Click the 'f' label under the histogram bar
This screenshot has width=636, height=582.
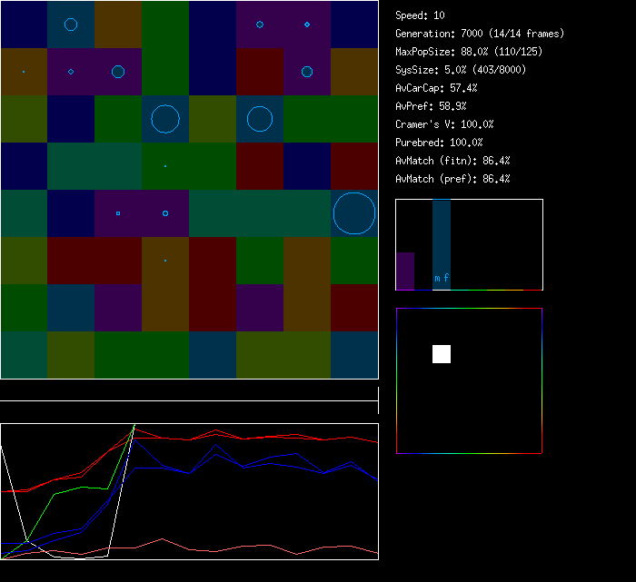pyautogui.click(x=446, y=279)
